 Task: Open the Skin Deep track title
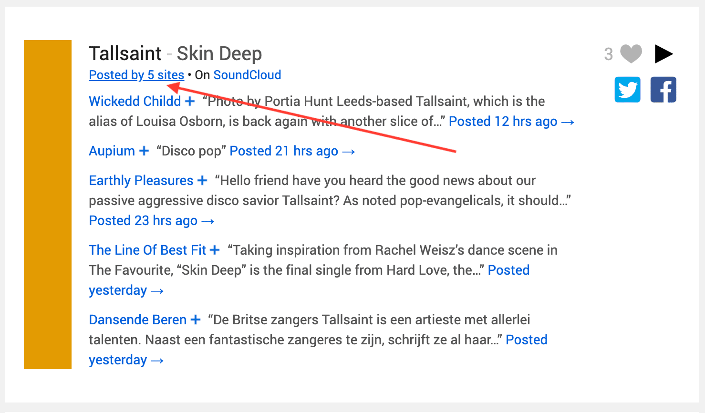[219, 53]
